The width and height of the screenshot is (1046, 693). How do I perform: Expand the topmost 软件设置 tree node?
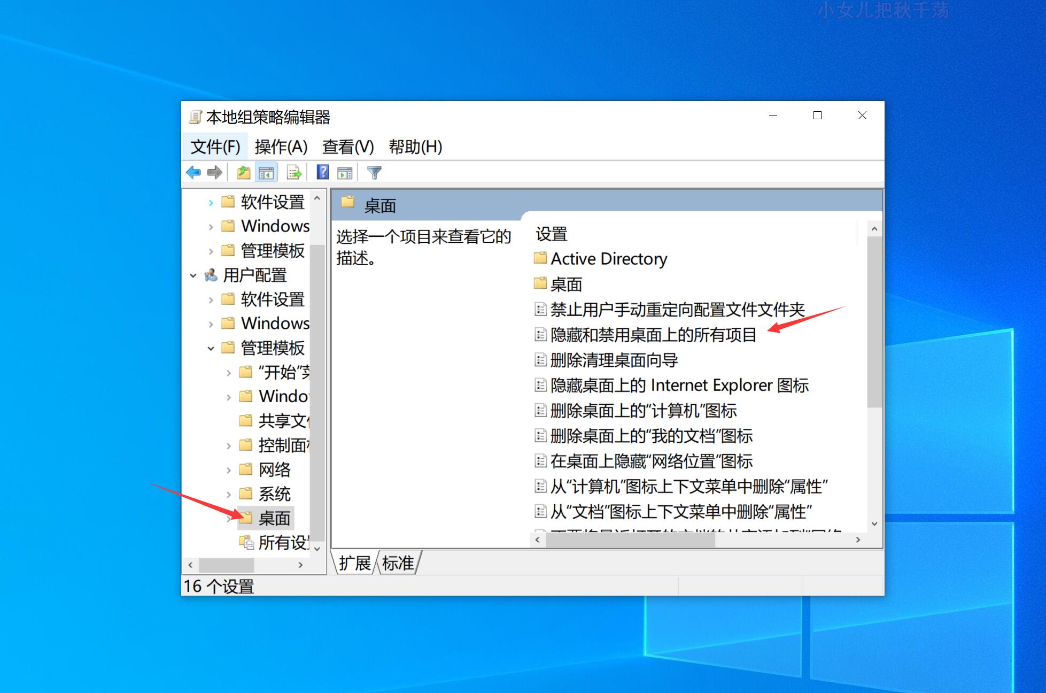point(211,203)
